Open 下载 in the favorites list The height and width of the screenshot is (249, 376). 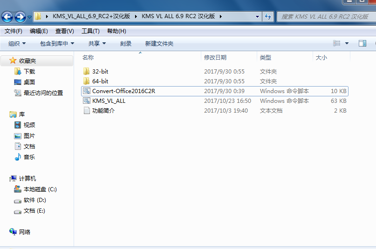[29, 71]
